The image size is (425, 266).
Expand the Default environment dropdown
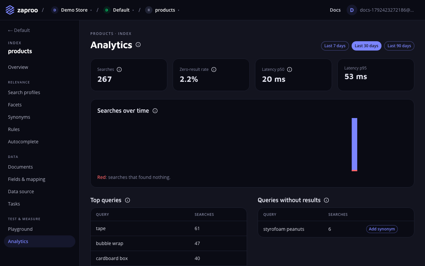click(x=133, y=10)
